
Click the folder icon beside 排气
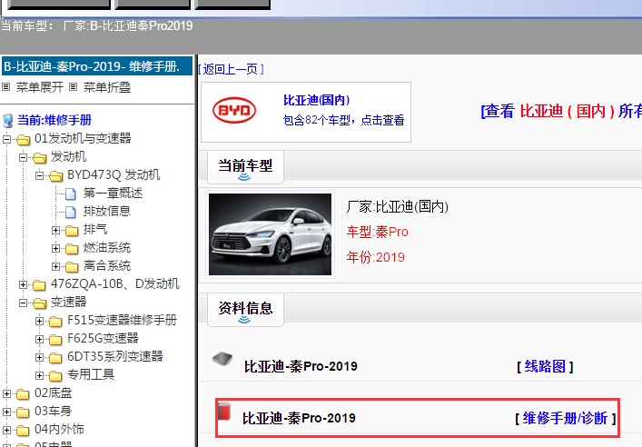[x=72, y=231]
